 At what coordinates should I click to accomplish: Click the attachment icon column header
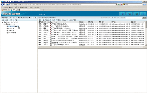tap(51, 22)
